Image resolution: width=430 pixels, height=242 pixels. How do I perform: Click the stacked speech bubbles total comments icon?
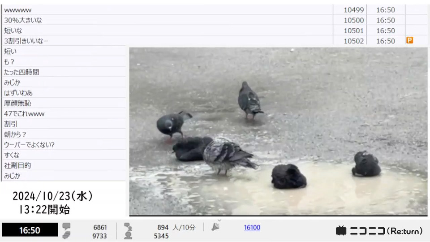(x=66, y=235)
